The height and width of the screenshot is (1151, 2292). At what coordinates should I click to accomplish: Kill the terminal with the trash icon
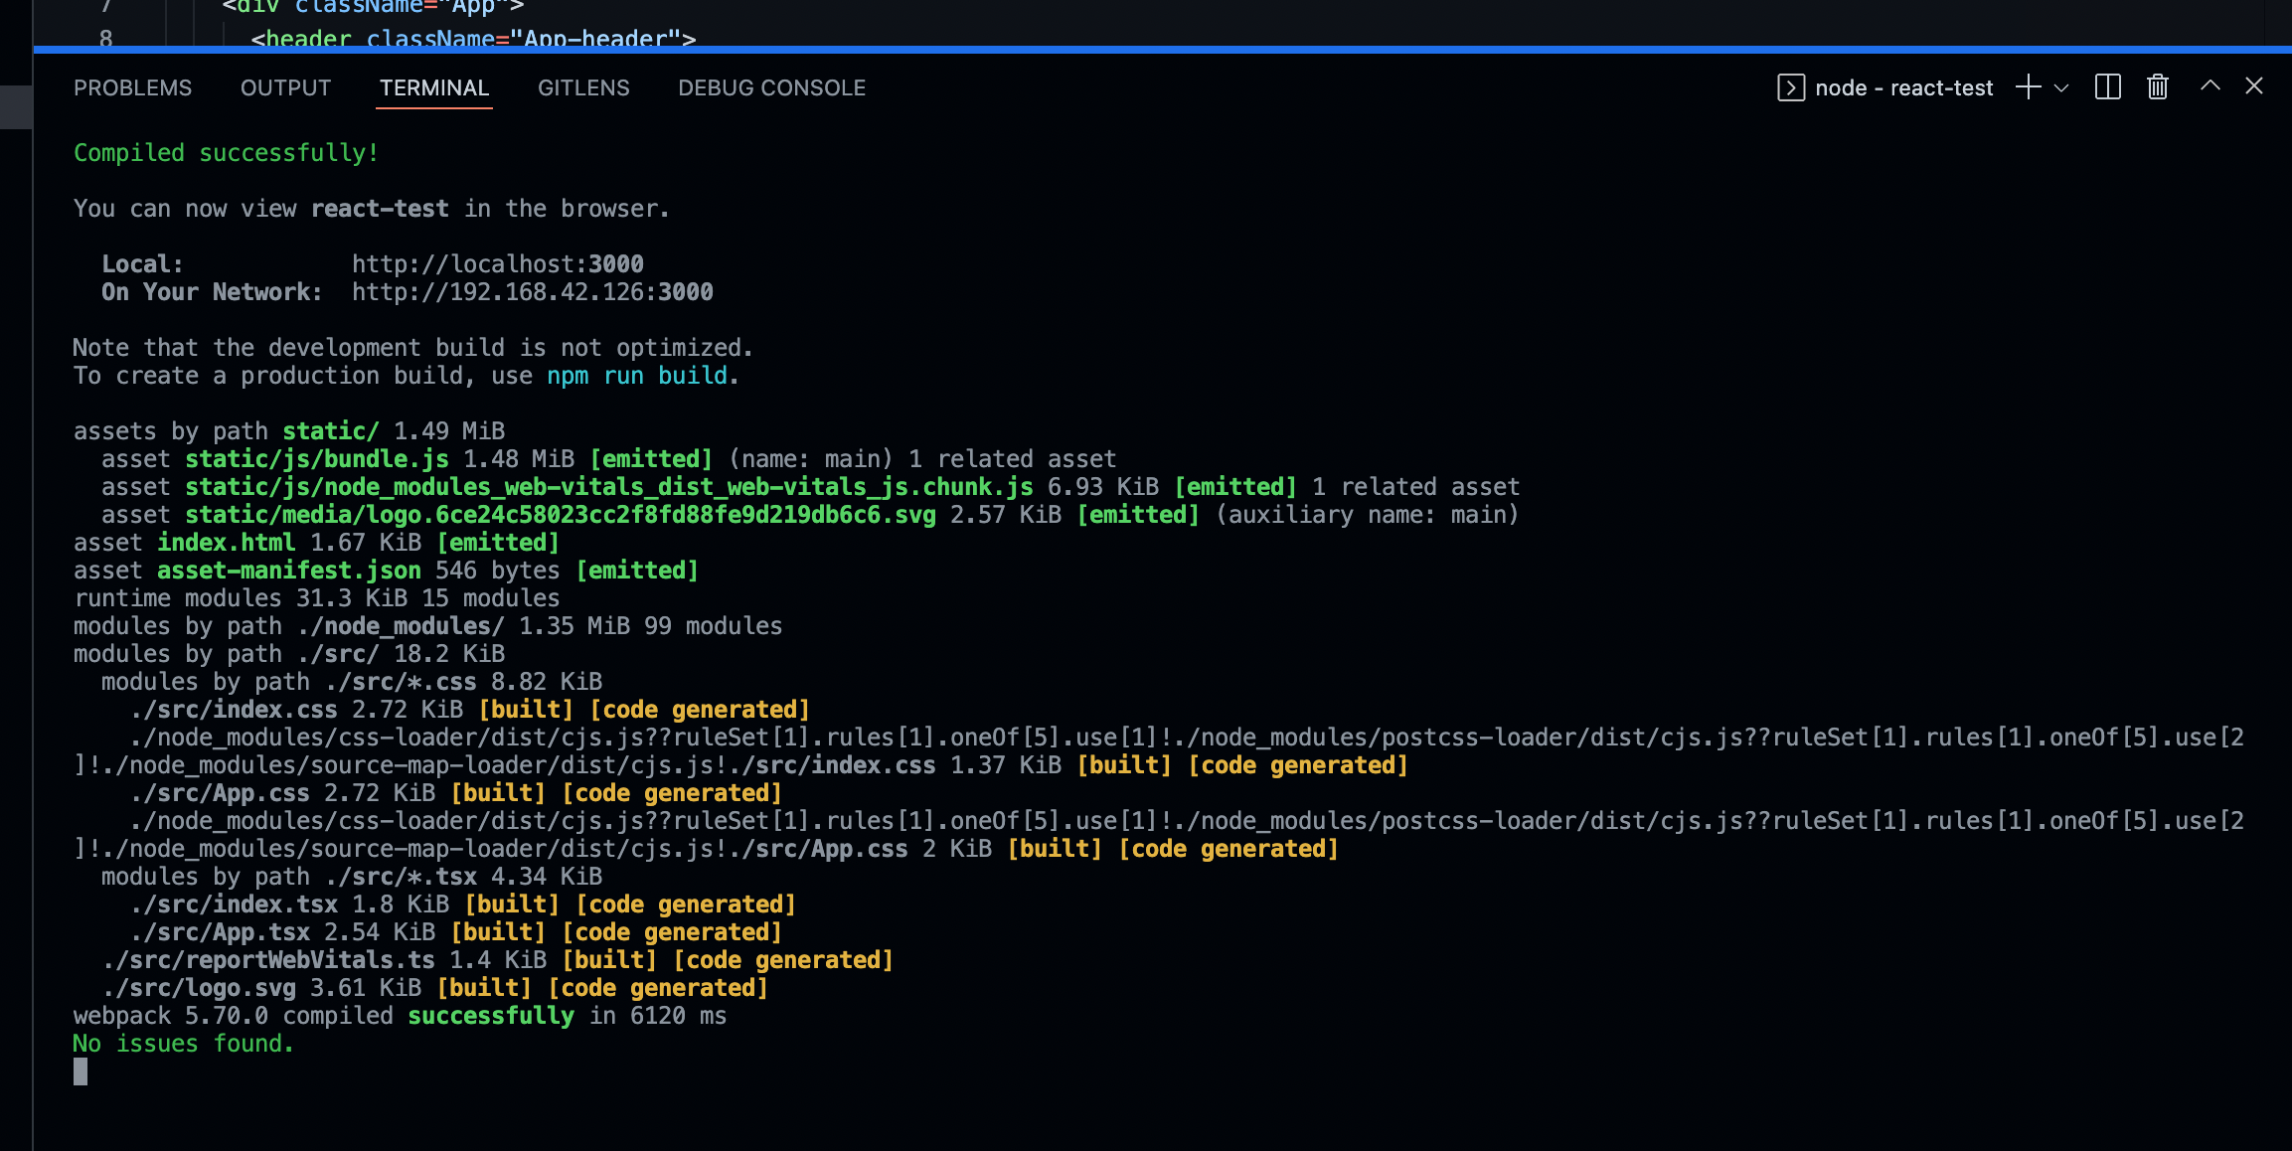pos(2157,87)
